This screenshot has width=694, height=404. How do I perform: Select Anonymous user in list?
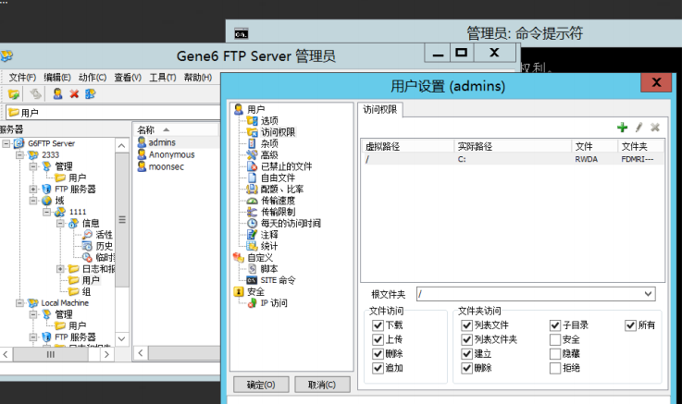(171, 154)
